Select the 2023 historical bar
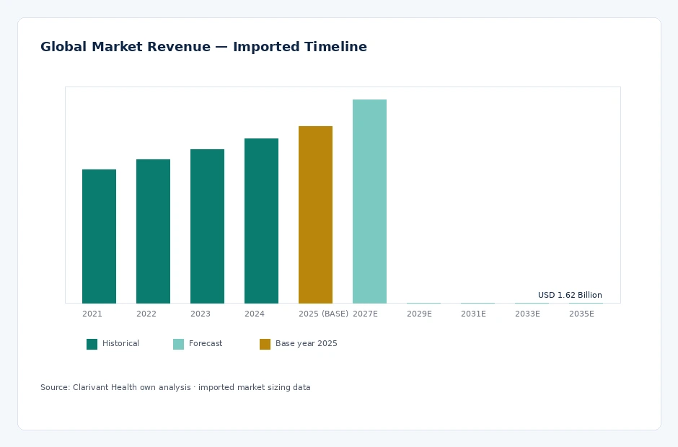 tap(207, 226)
